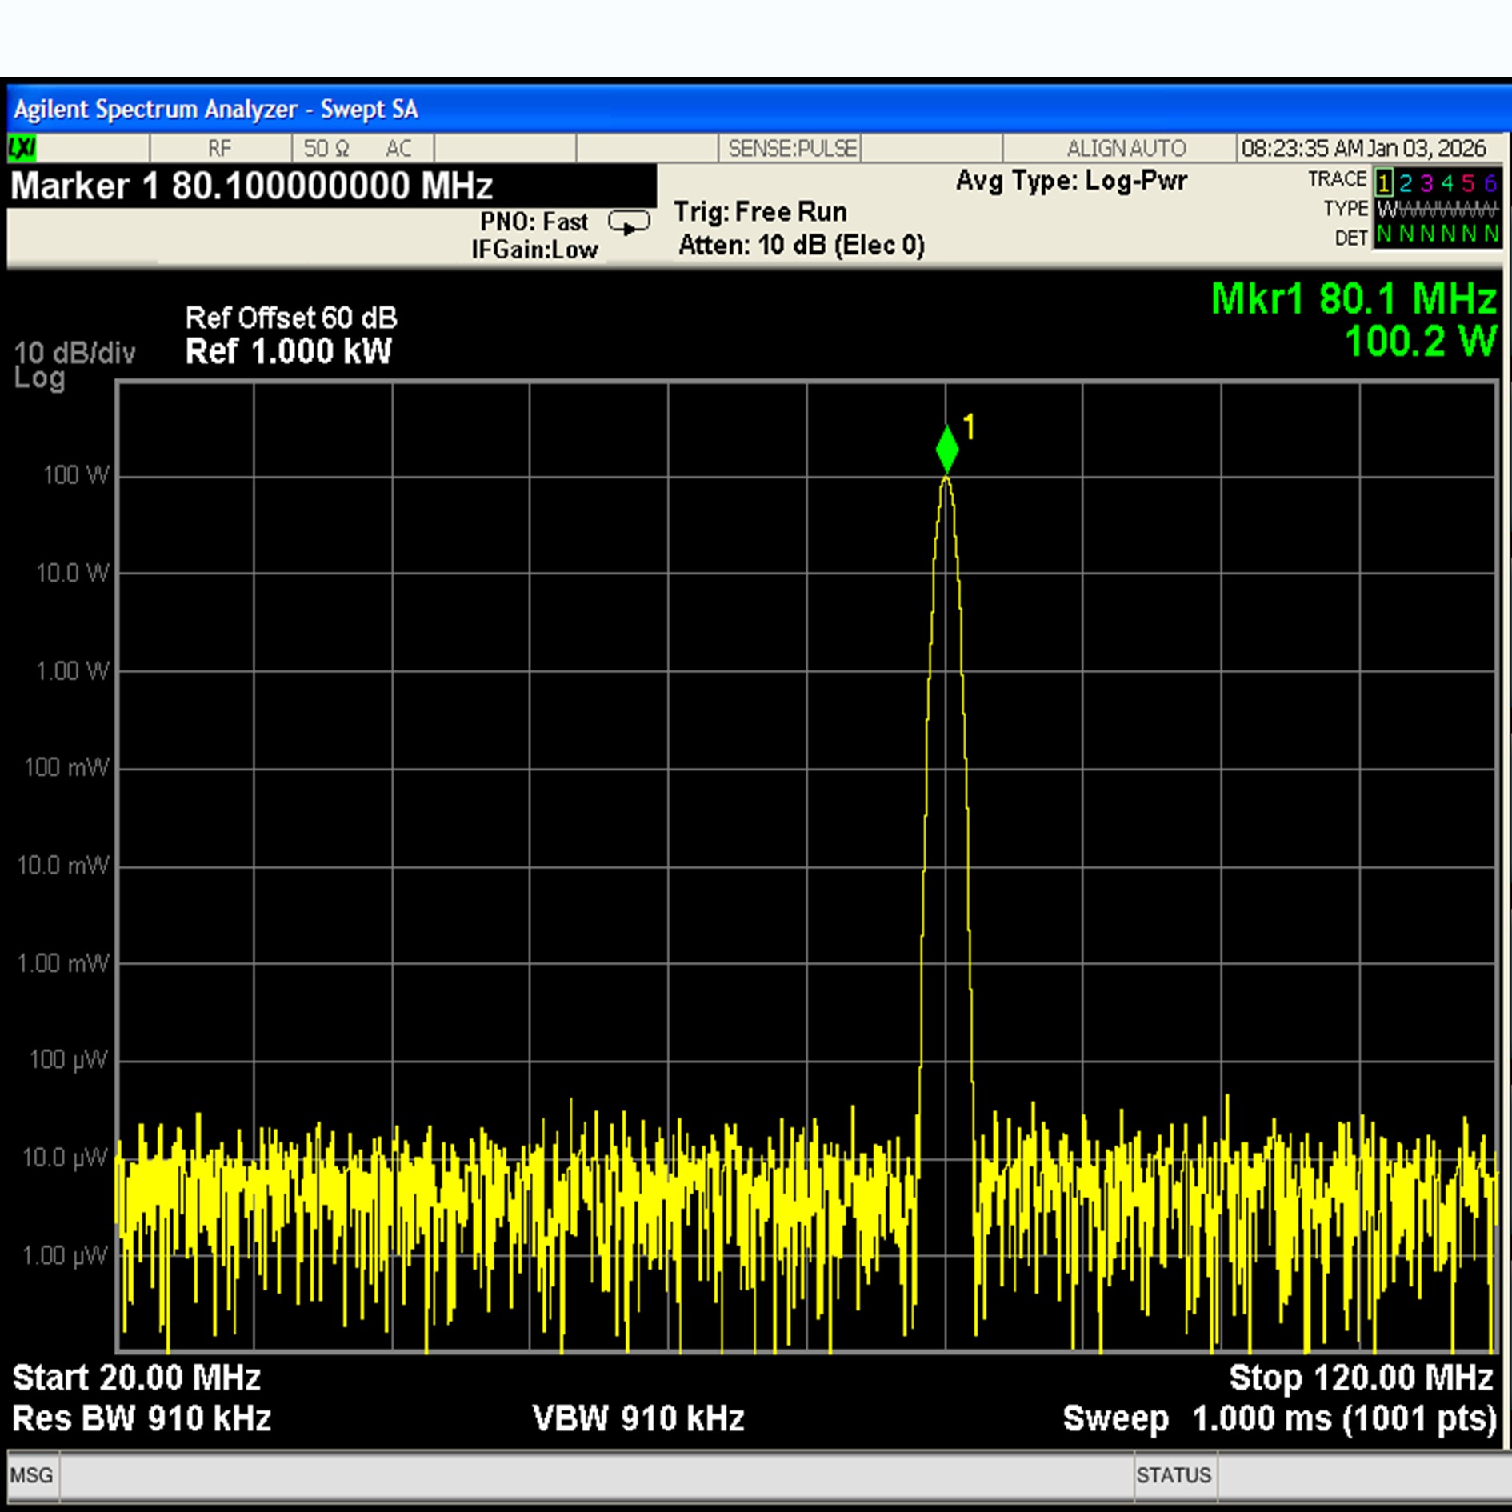
Task: Click the 10 dB/div scale label
Action: pyautogui.click(x=74, y=353)
